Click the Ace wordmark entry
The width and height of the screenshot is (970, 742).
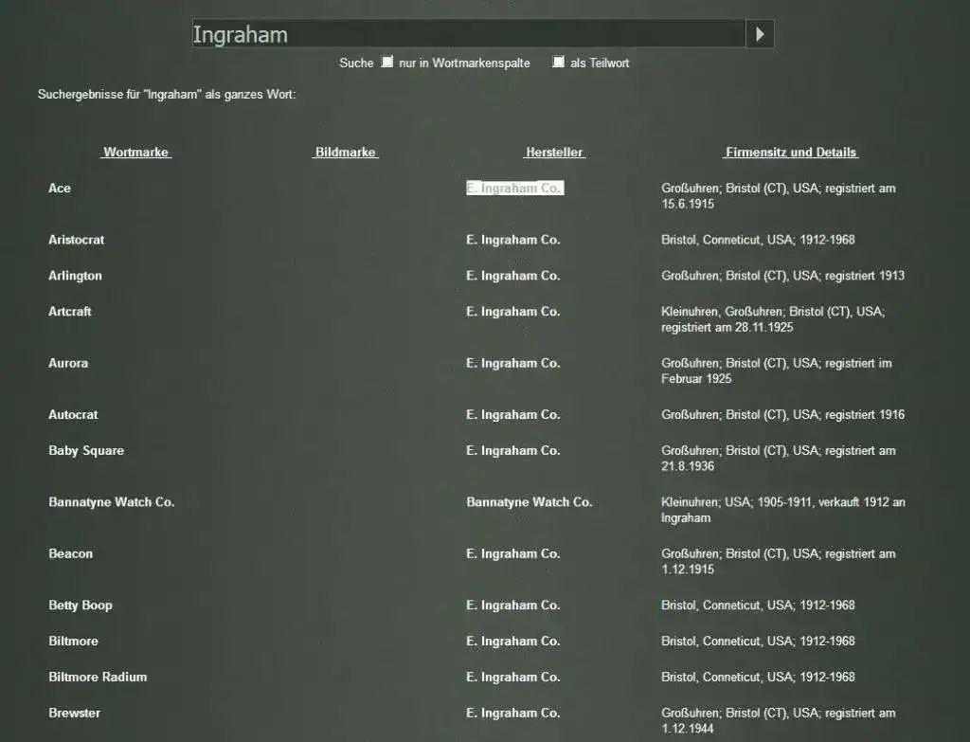[60, 189]
